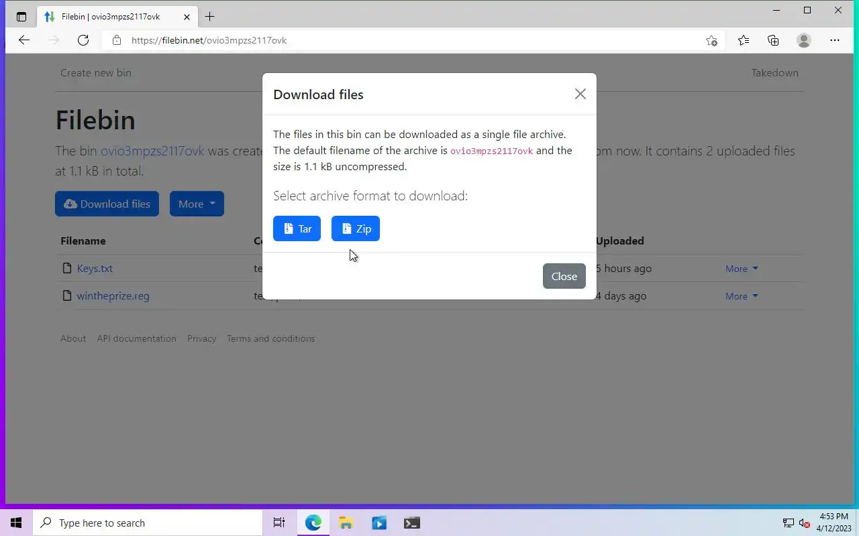
Task: Click the '5 hours ago' upload time
Action: [624, 268]
